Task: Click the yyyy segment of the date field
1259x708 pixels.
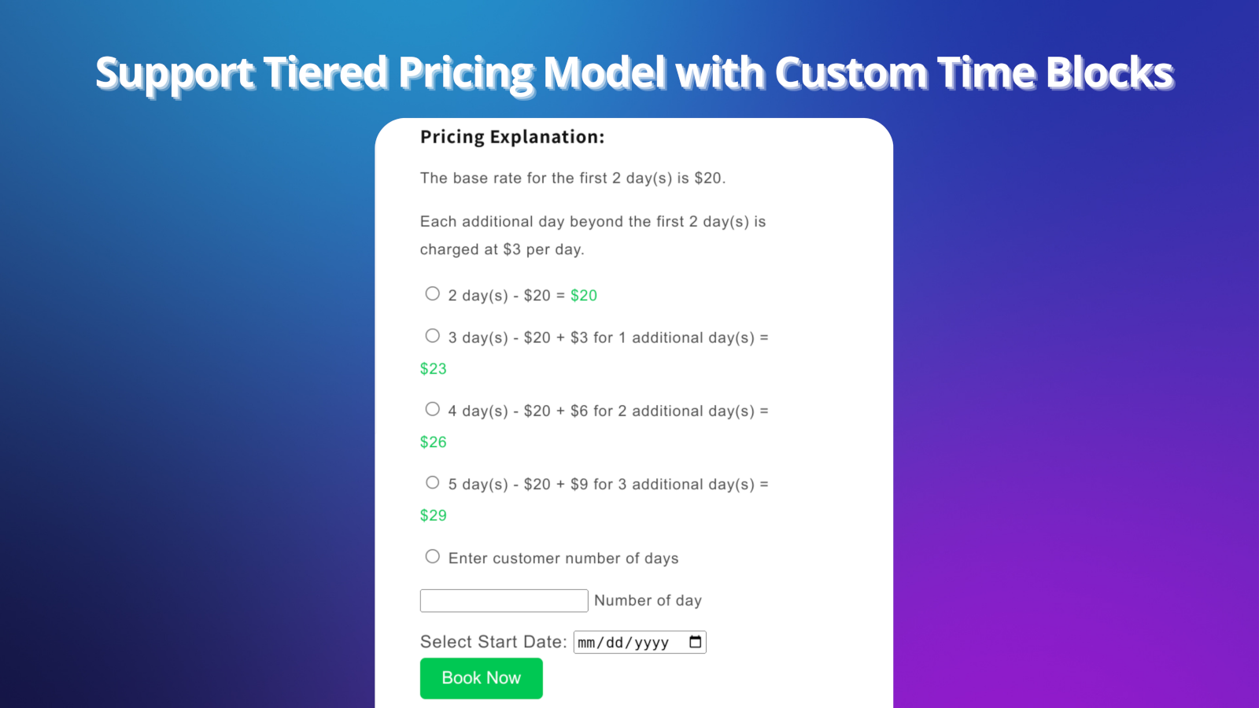Action: [652, 642]
